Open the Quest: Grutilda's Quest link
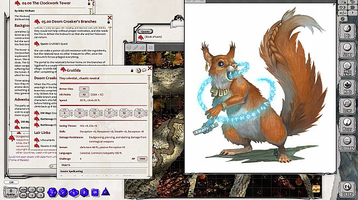The image size is (358, 200). [x=54, y=44]
